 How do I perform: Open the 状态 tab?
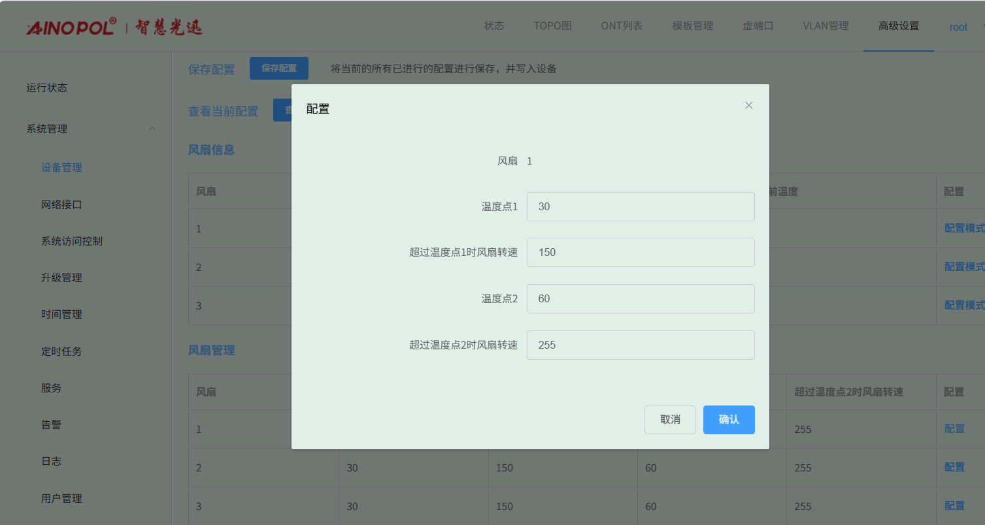(493, 26)
